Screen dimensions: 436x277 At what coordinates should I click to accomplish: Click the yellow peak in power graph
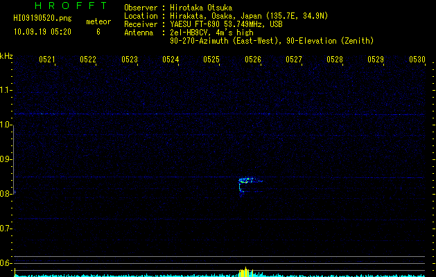click(246, 272)
